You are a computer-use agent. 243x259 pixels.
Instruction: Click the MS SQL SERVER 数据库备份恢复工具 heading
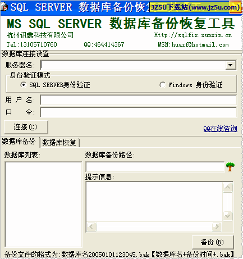point(121,24)
